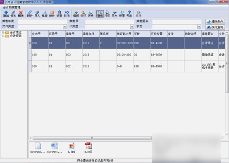Screen dimensions: 229x163
Task: Expand the 会计凭证 tree node
Action: (x=3, y=32)
